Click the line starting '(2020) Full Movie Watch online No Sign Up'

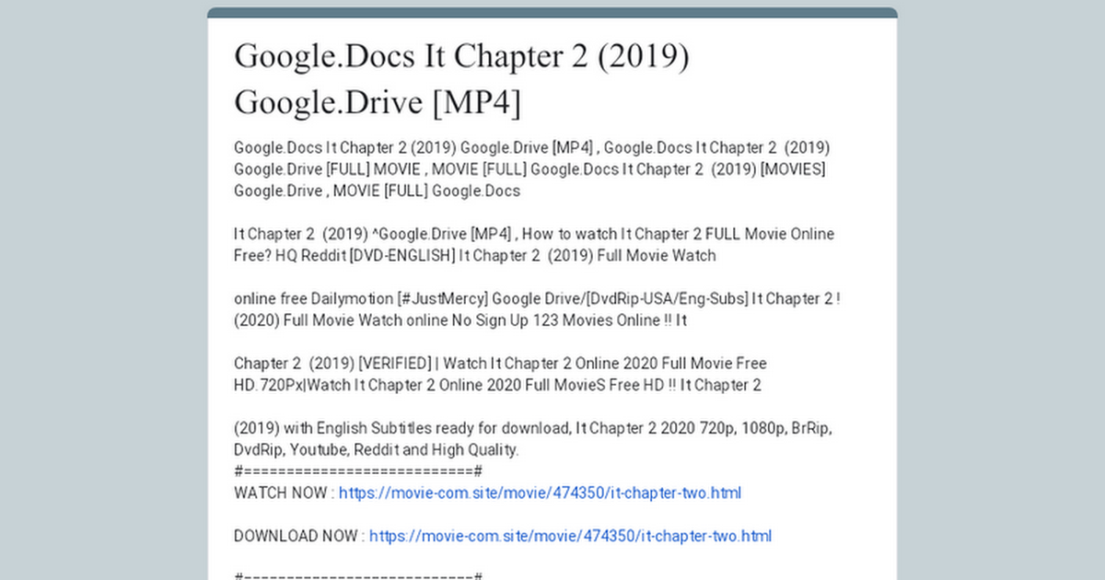(x=460, y=320)
